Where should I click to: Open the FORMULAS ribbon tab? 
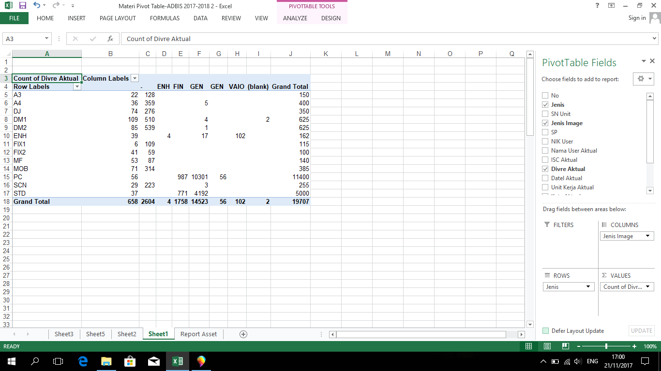point(165,18)
